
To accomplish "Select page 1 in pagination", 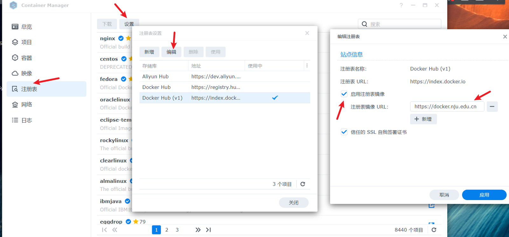I will click(156, 230).
